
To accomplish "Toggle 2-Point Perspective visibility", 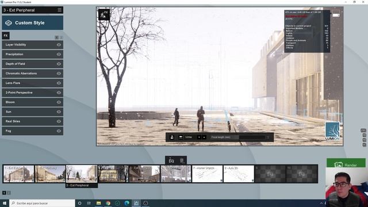I will (x=59, y=93).
